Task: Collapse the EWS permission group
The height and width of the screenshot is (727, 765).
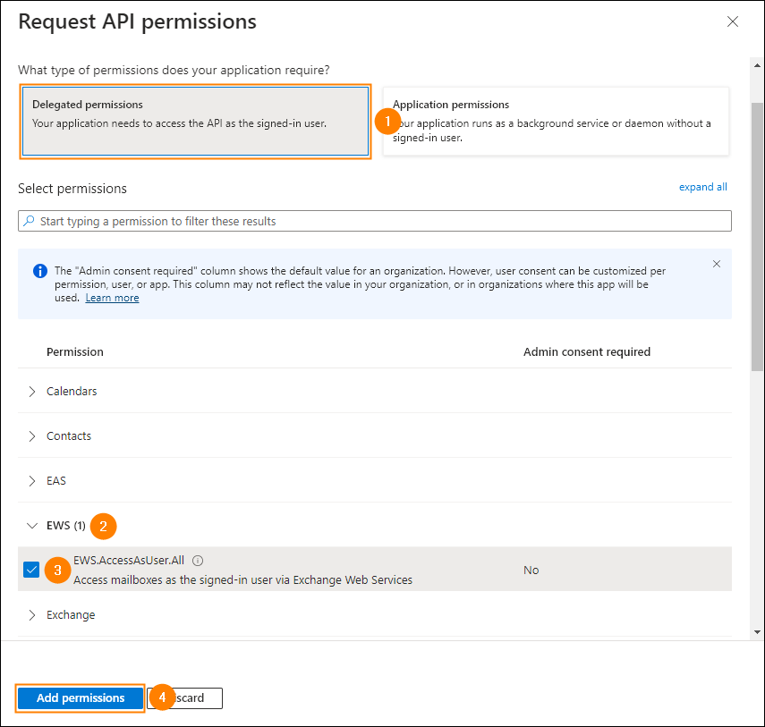Action: (31, 526)
